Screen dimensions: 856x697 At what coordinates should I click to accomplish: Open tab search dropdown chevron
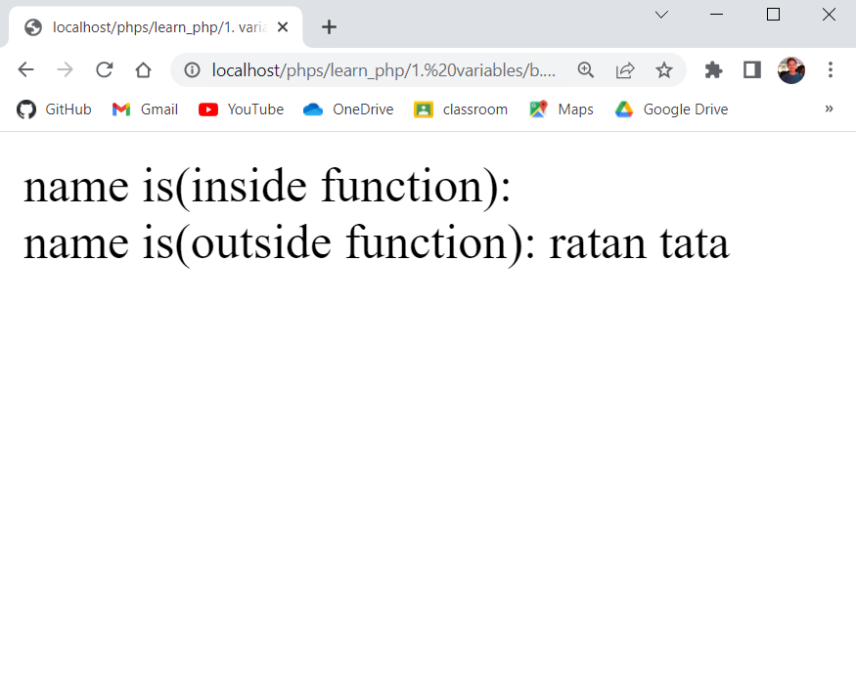coord(661,15)
